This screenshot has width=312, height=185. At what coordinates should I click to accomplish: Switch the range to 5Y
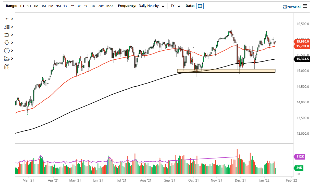point(86,6)
